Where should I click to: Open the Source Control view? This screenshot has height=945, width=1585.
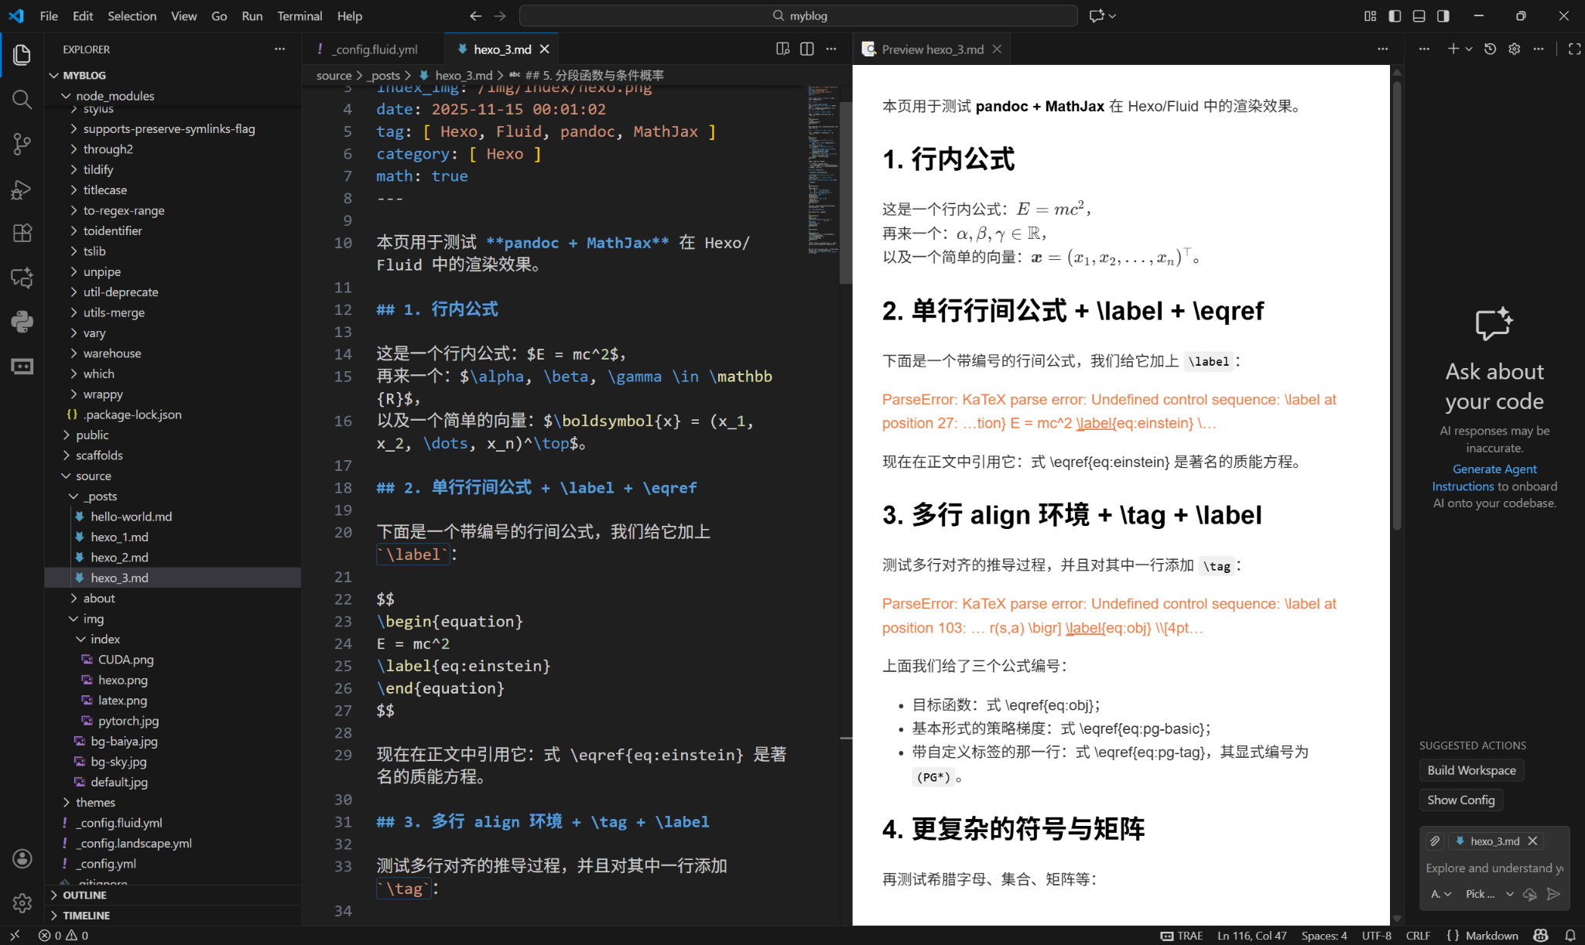coord(21,144)
